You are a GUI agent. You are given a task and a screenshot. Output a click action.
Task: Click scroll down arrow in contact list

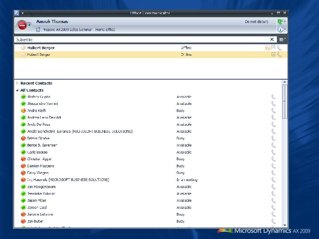[284, 225]
